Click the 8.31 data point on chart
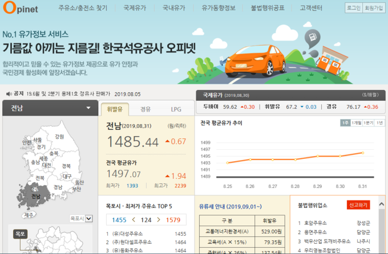Screen dimensions: 388x254 (x=363, y=153)
